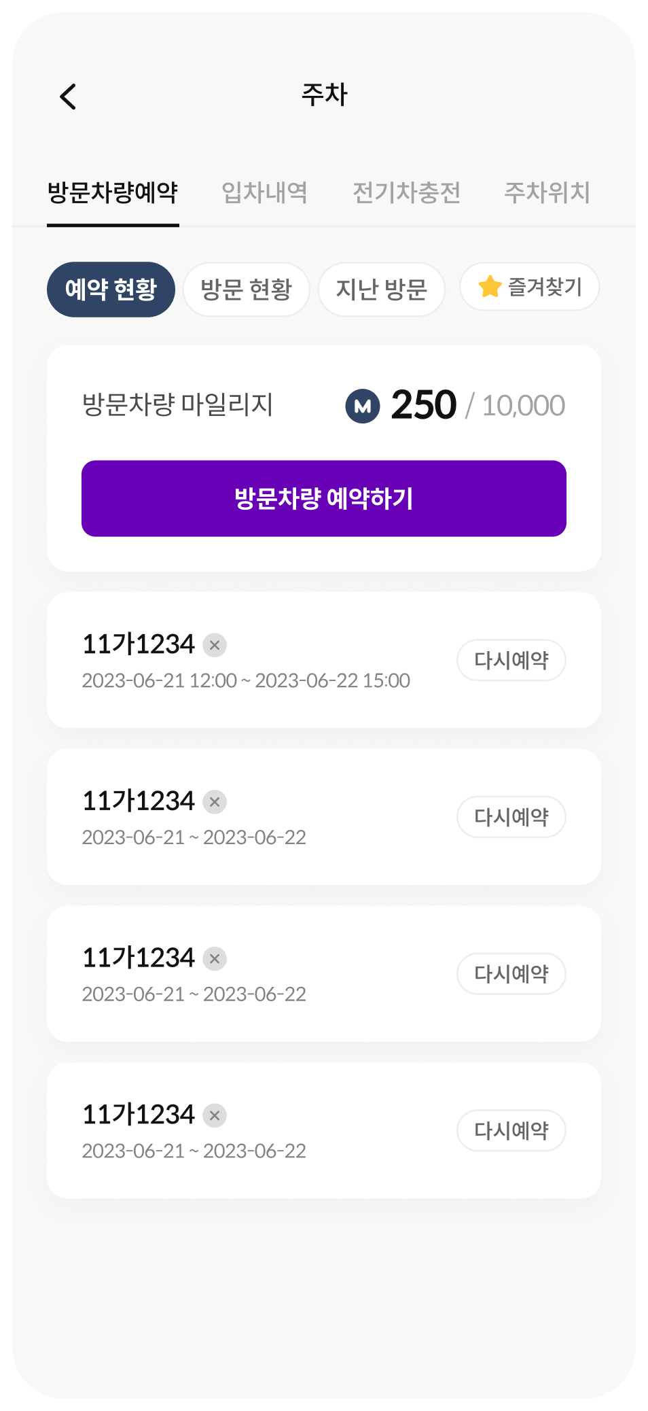
Task: Click 다시예약 on the first reservation
Action: pyautogui.click(x=511, y=660)
